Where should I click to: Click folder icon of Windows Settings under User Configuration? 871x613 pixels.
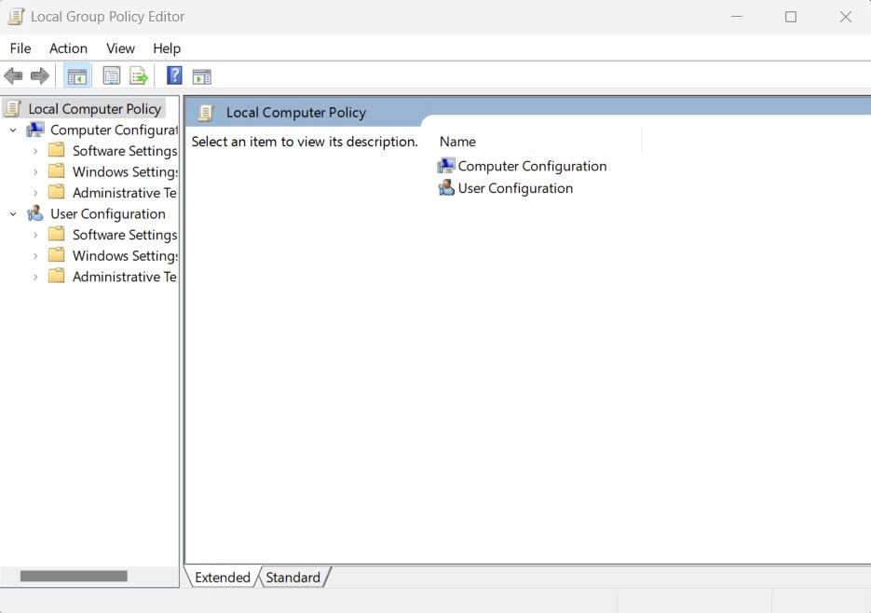click(56, 255)
